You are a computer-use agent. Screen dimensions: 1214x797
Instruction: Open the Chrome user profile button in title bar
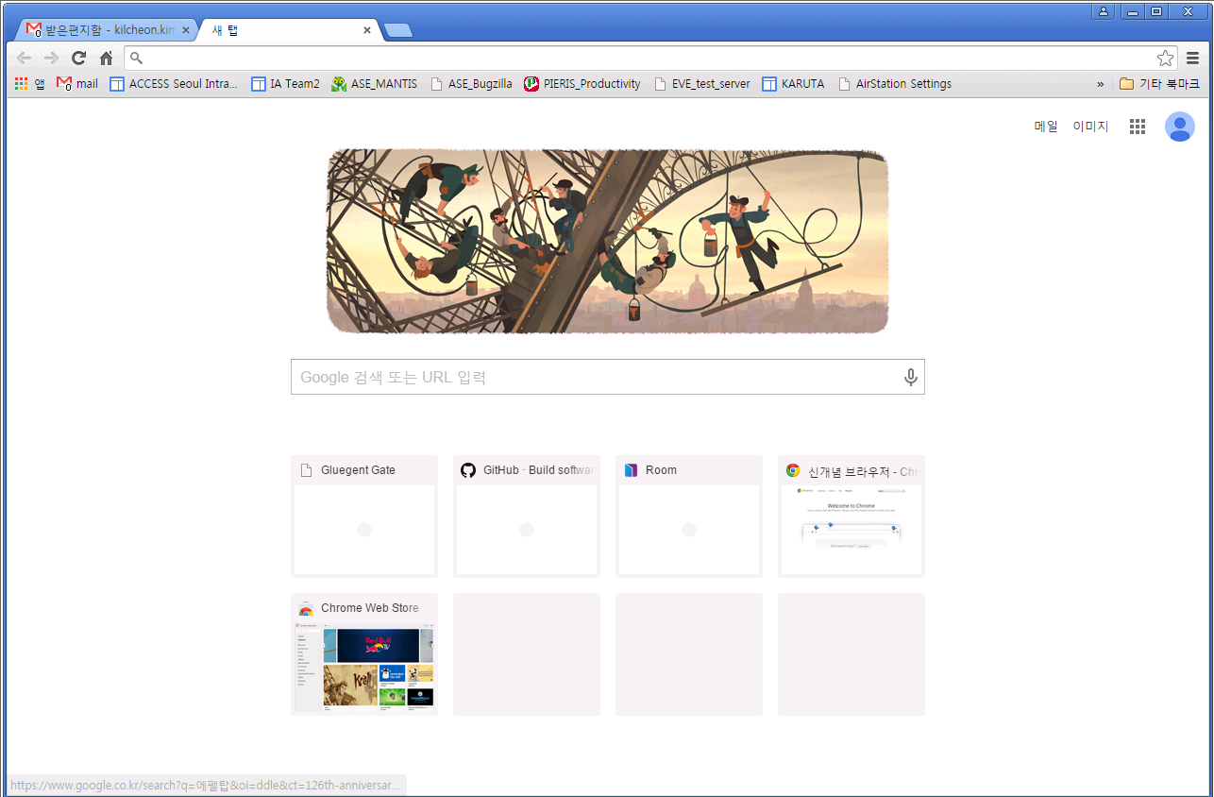pos(1103,10)
